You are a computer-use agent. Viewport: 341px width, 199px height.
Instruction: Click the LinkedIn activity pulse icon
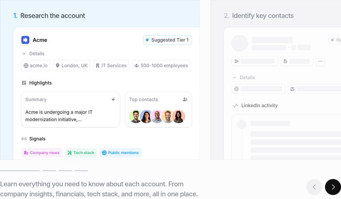(x=236, y=105)
